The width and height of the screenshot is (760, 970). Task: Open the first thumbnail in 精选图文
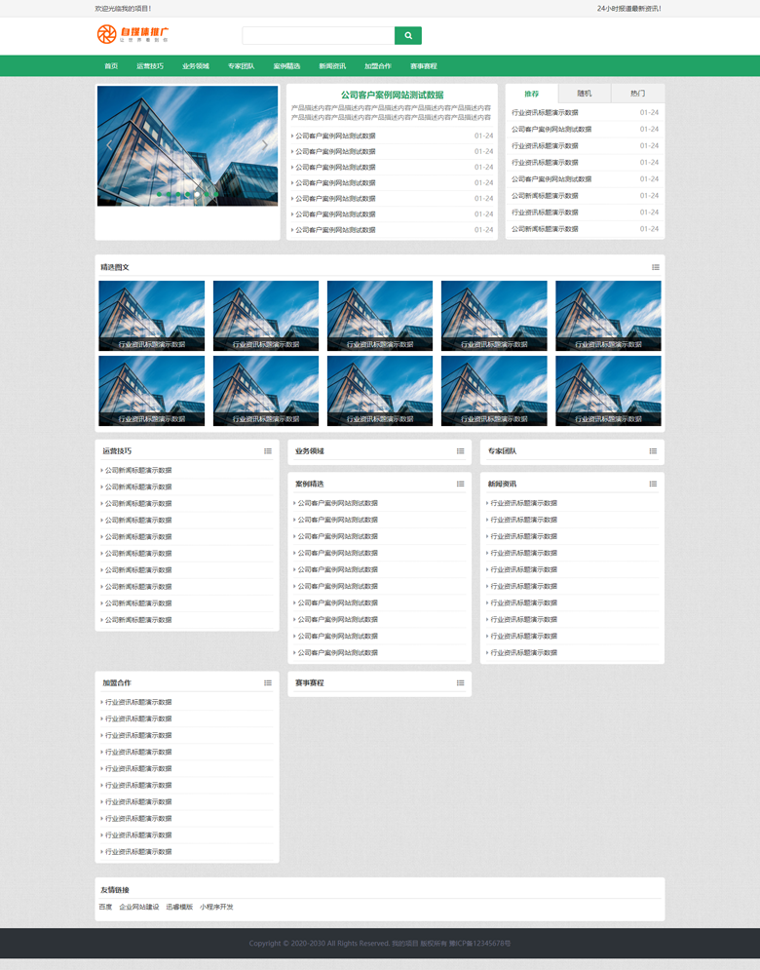tap(152, 316)
